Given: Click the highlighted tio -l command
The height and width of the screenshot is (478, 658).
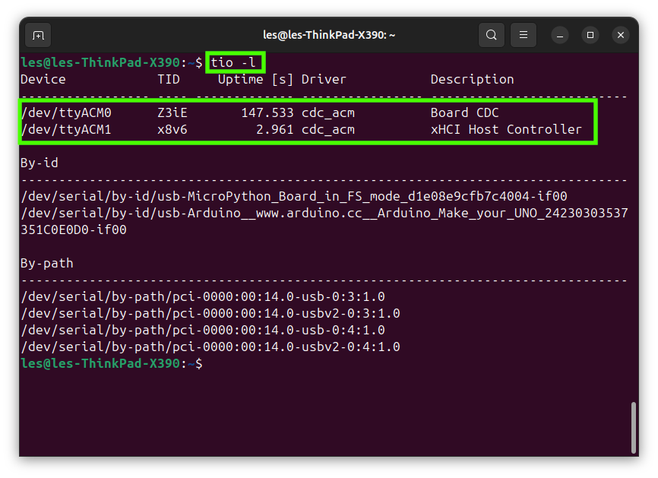Looking at the screenshot, I should (233, 62).
